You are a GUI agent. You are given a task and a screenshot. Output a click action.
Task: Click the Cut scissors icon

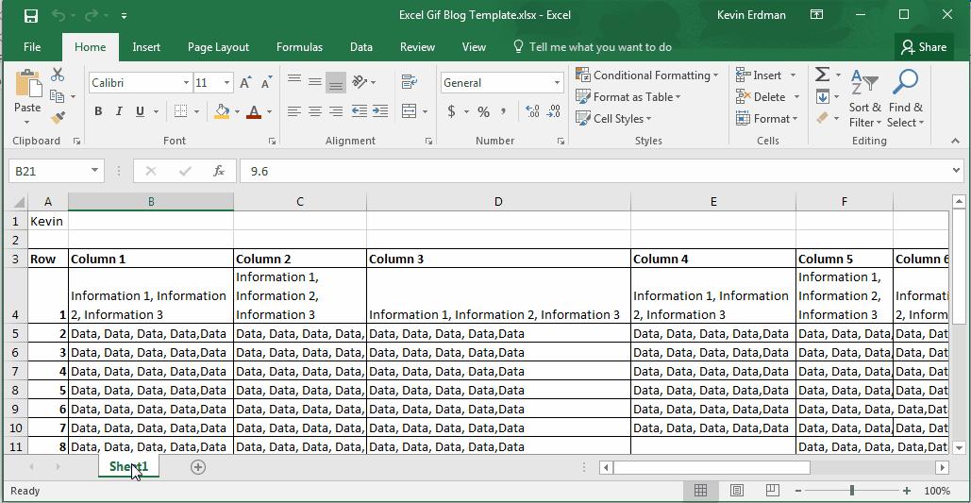(58, 75)
